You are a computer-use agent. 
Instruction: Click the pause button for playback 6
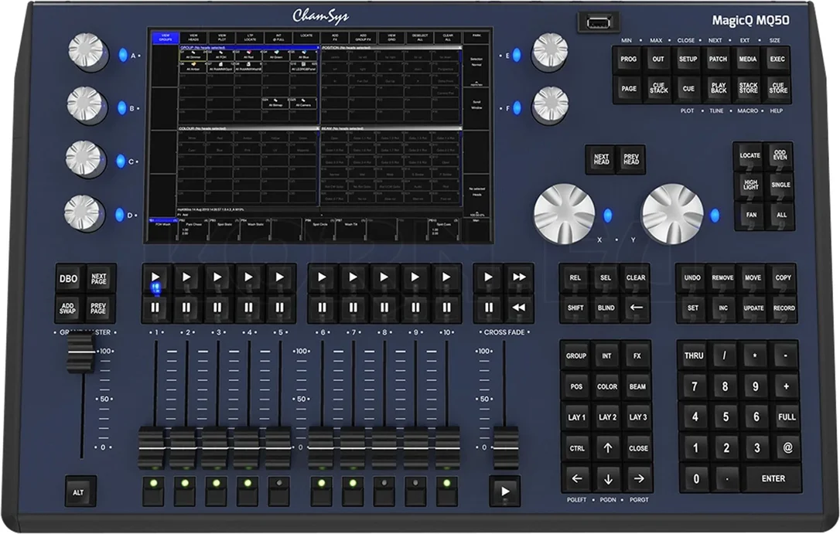322,308
